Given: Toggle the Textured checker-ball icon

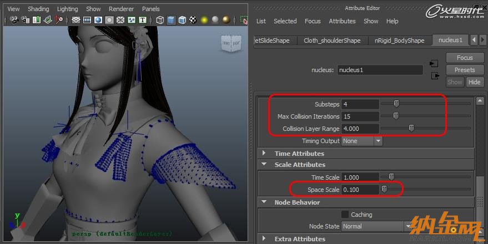Looking at the screenshot, I should pyautogui.click(x=193, y=20).
